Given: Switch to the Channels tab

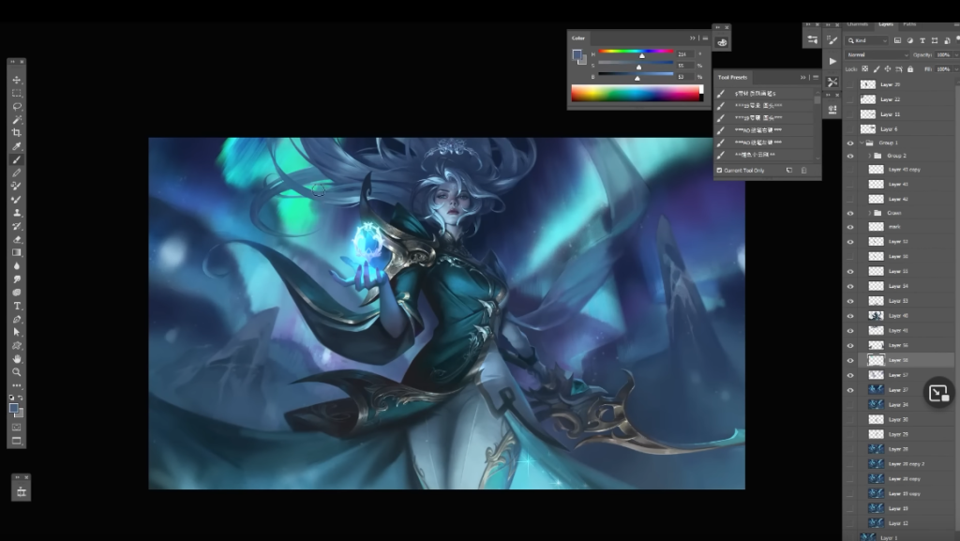Looking at the screenshot, I should click(x=857, y=24).
